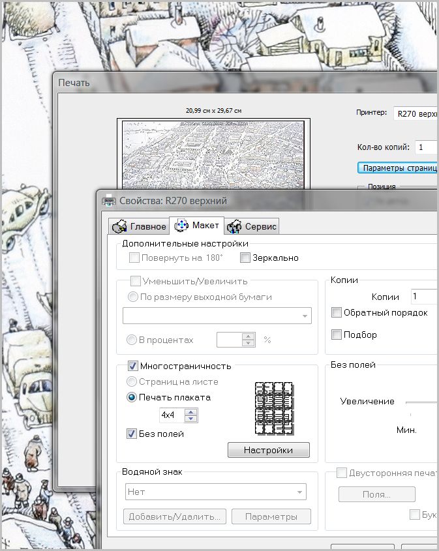Click the Кол-во копий field in Печать window
Viewport: 439px width, 551px height.
[427, 147]
